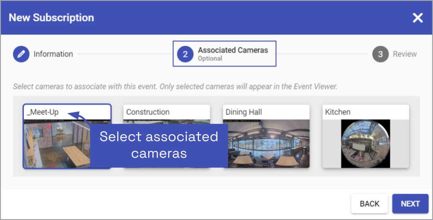Open the Associated Cameras step label

tap(233, 50)
